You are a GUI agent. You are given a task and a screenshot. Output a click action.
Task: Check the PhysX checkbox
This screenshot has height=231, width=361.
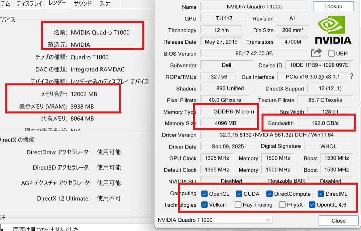point(282,205)
